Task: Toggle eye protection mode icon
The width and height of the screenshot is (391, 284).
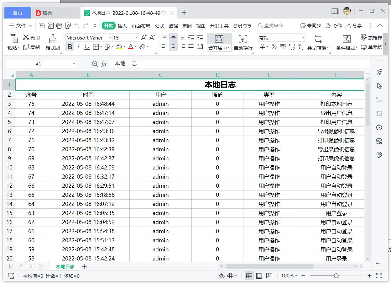Action: tap(222, 276)
